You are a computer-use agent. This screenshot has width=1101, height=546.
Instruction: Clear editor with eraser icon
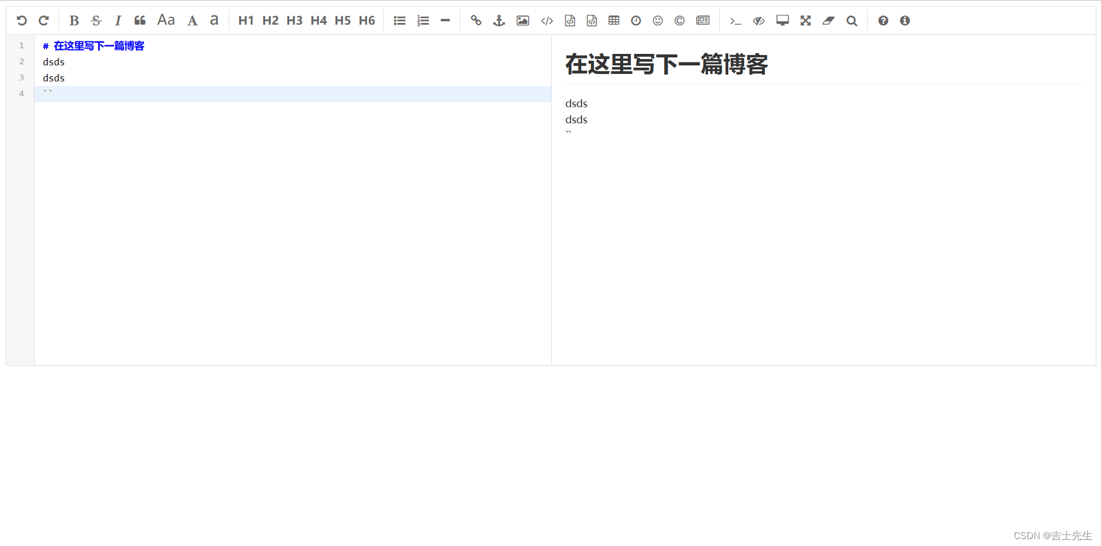(x=829, y=21)
